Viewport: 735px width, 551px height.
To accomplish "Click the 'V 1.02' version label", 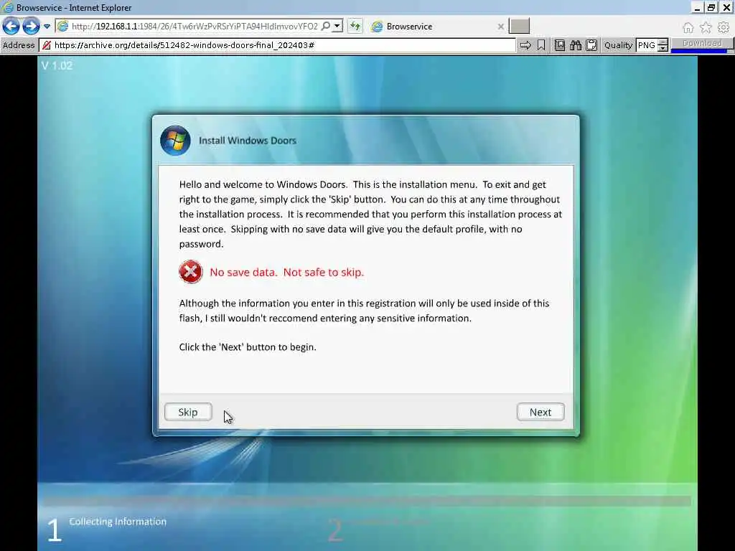I will 57,65.
